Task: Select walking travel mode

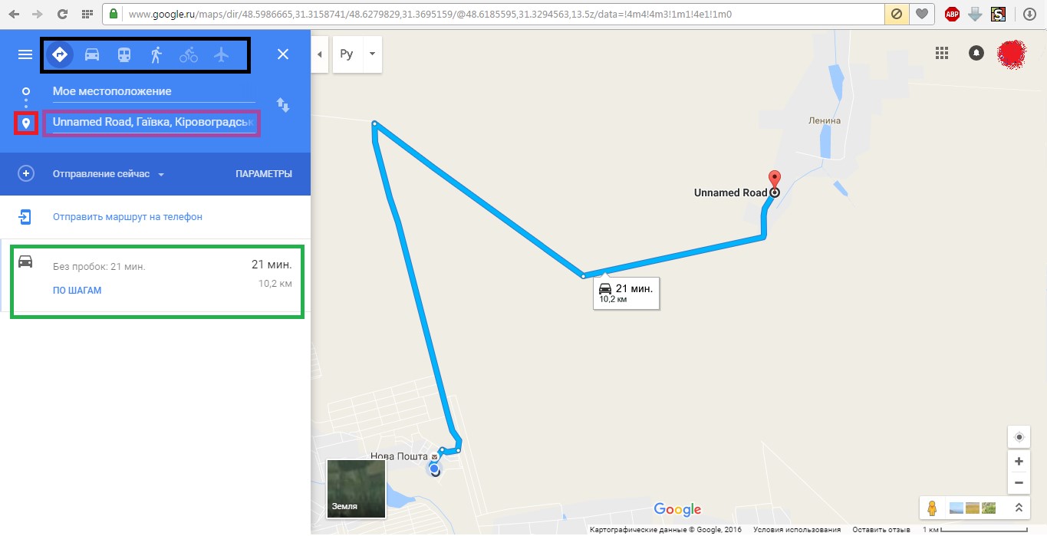Action: pos(156,54)
